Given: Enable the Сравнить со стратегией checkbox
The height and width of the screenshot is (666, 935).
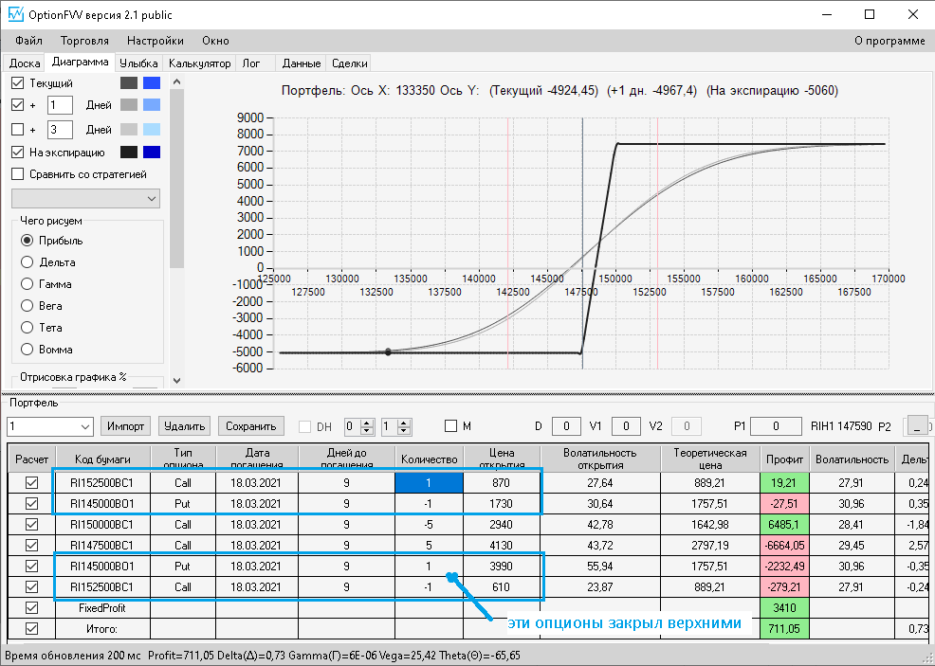Looking at the screenshot, I should tap(18, 174).
